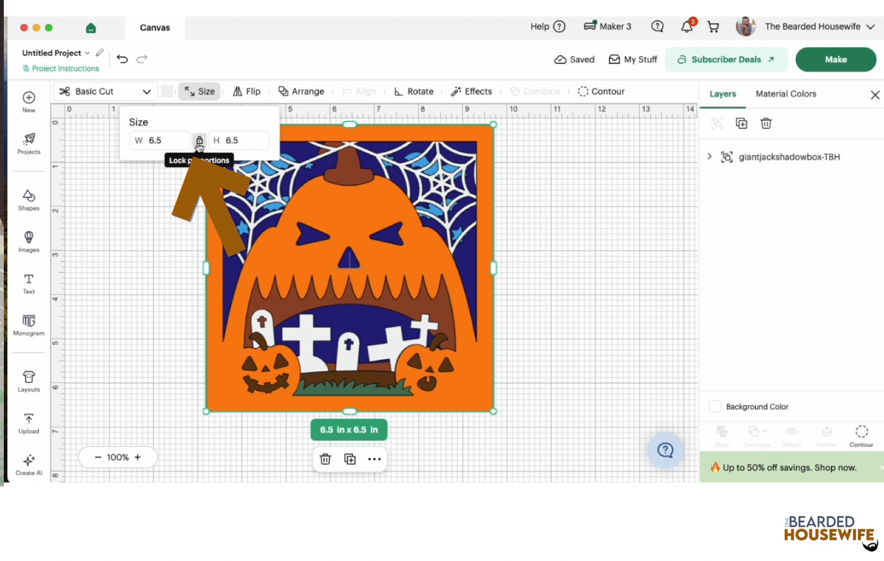Image resolution: width=884 pixels, height=561 pixels.
Task: Click the width input field
Action: tap(160, 141)
